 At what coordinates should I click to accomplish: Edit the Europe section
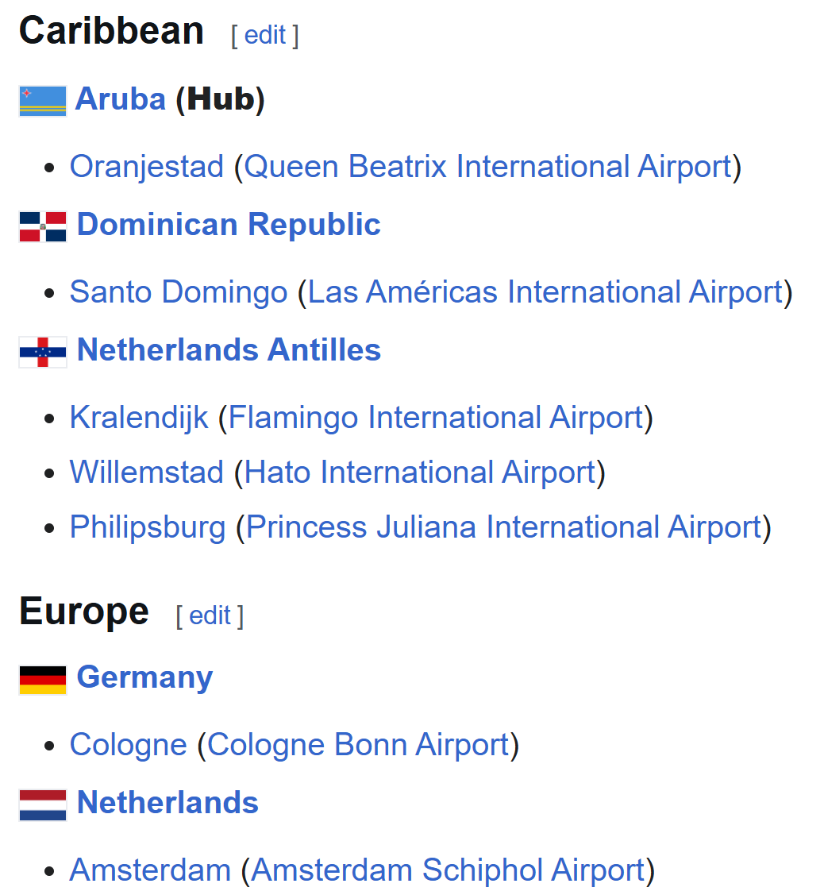[x=210, y=615]
